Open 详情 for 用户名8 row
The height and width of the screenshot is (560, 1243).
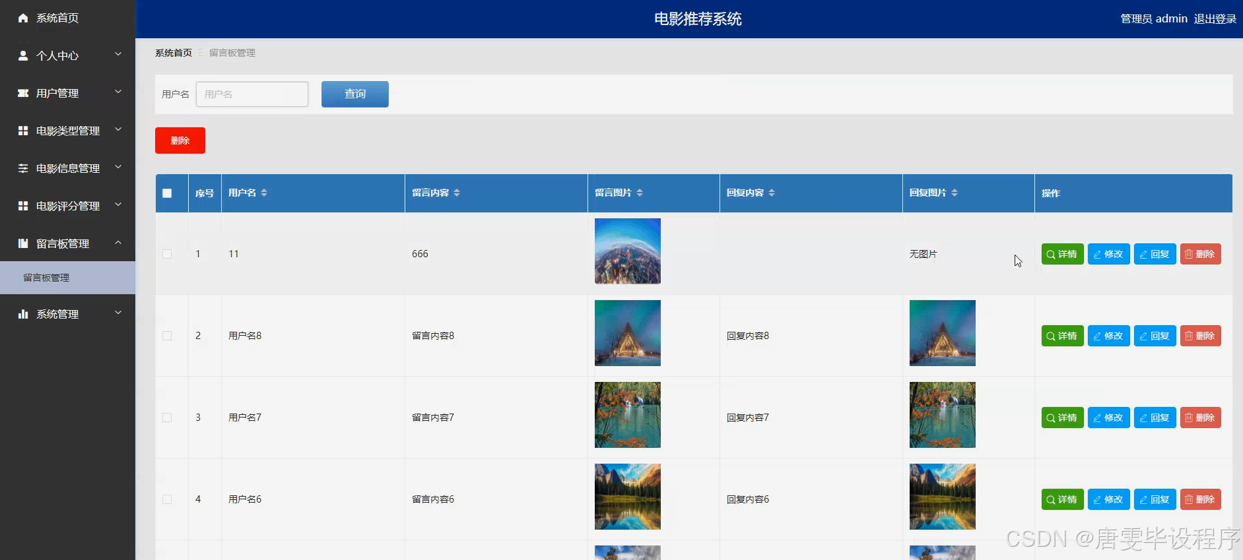(1062, 336)
